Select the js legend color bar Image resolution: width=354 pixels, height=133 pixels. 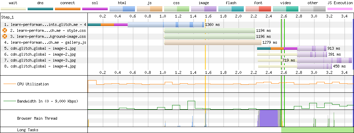pos(149,9)
